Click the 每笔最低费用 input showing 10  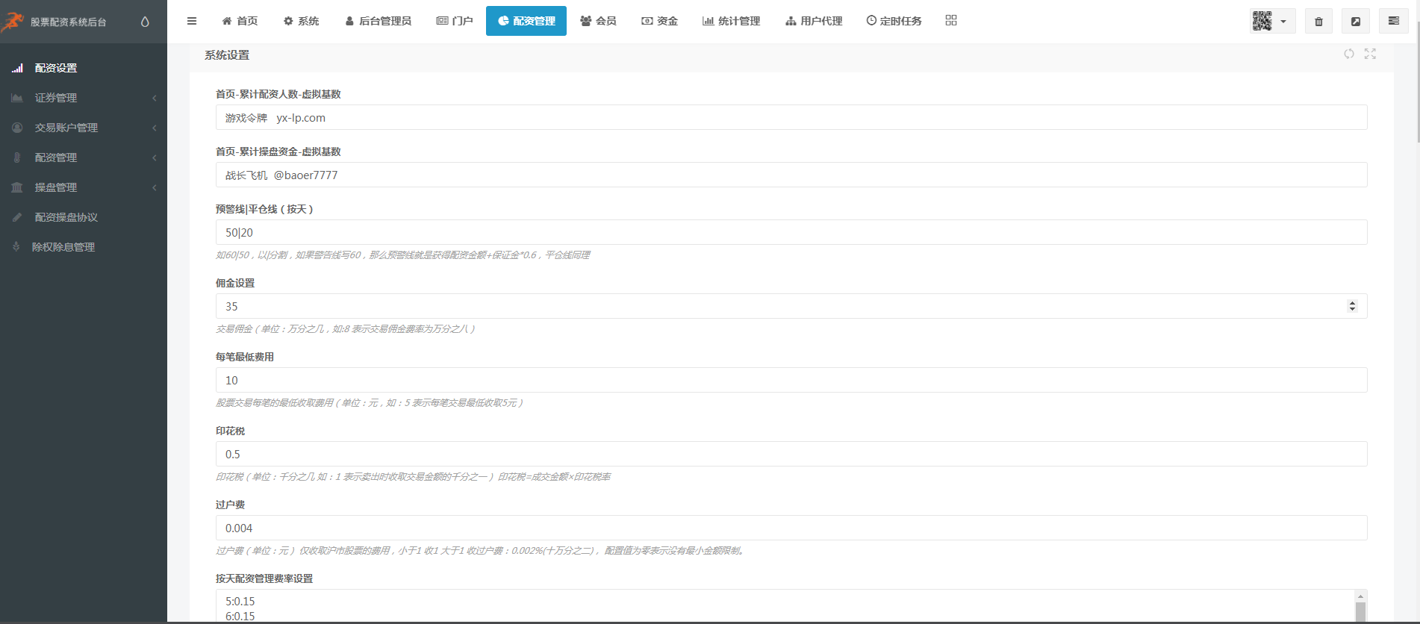791,380
